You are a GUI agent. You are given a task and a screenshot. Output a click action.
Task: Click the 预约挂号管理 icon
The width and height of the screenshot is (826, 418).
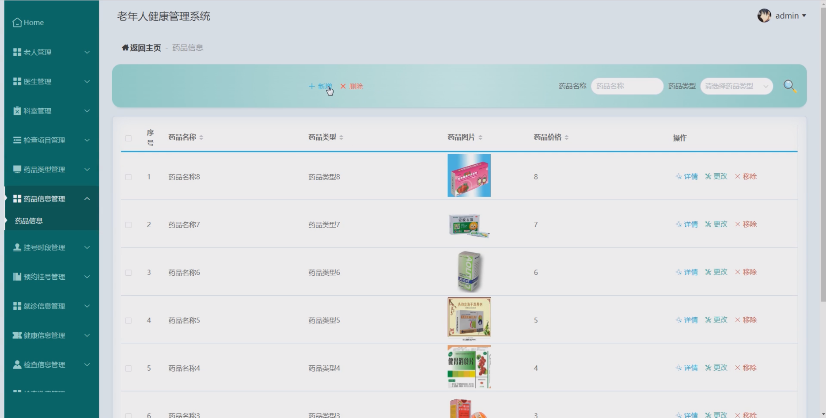(x=17, y=277)
